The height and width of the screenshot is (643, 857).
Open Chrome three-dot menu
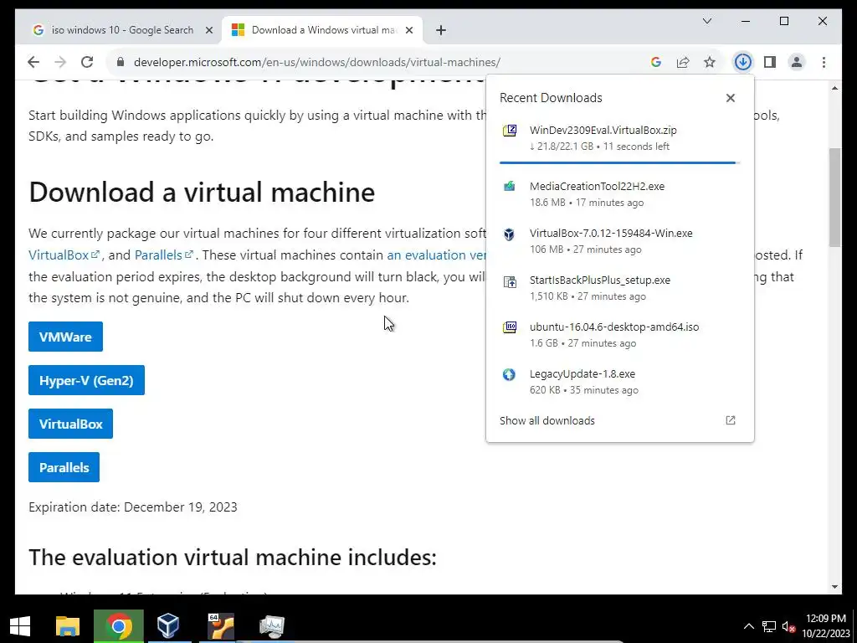[x=824, y=62]
